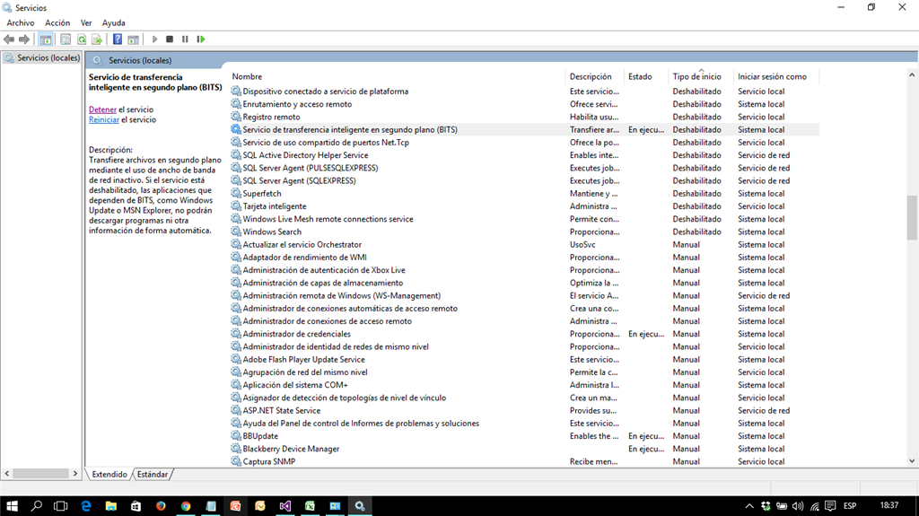Click the Start service play icon

154,39
